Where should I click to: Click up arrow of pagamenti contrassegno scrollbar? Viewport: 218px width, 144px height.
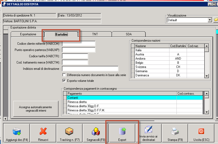pyautogui.click(x=207, y=94)
